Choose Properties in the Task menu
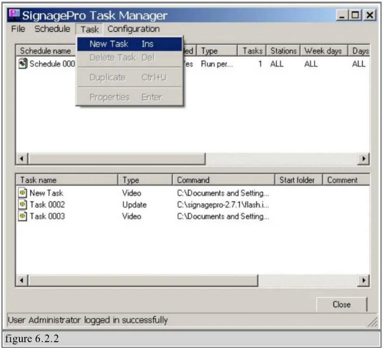The height and width of the screenshot is (348, 383). coord(130,97)
